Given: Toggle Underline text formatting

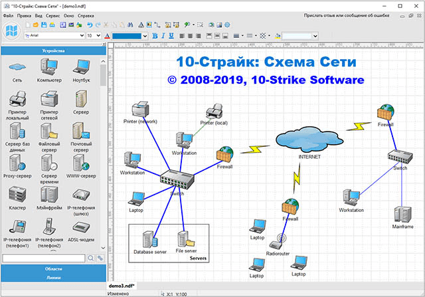Looking at the screenshot, I should (x=171, y=35).
